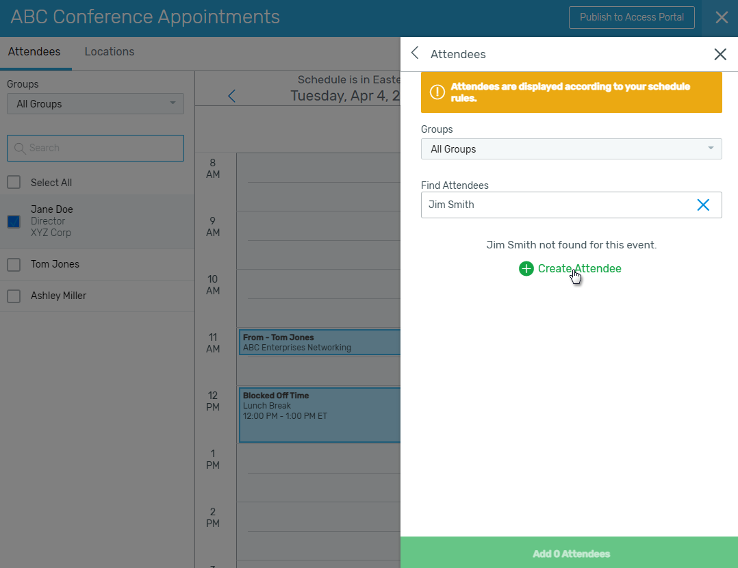Close the Attendees side panel with its X

[720, 54]
